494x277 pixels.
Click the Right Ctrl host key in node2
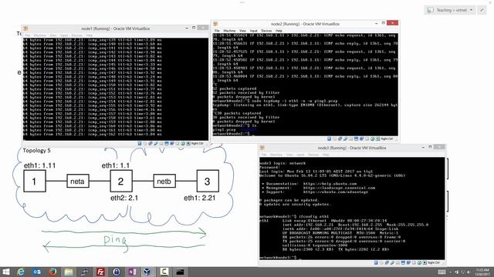click(387, 138)
